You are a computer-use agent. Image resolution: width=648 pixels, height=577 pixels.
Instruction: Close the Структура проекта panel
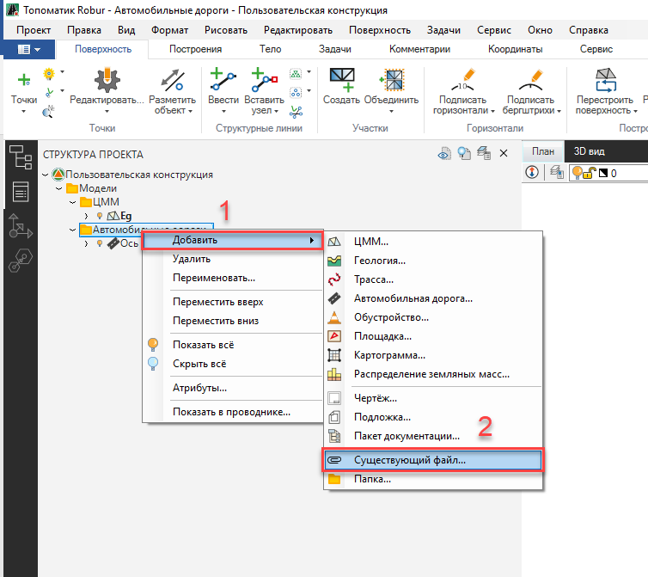coord(504,153)
